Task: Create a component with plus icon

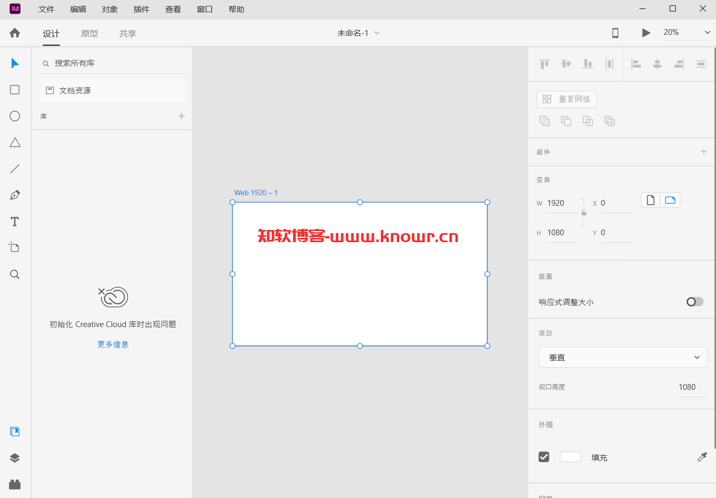Action: point(703,152)
